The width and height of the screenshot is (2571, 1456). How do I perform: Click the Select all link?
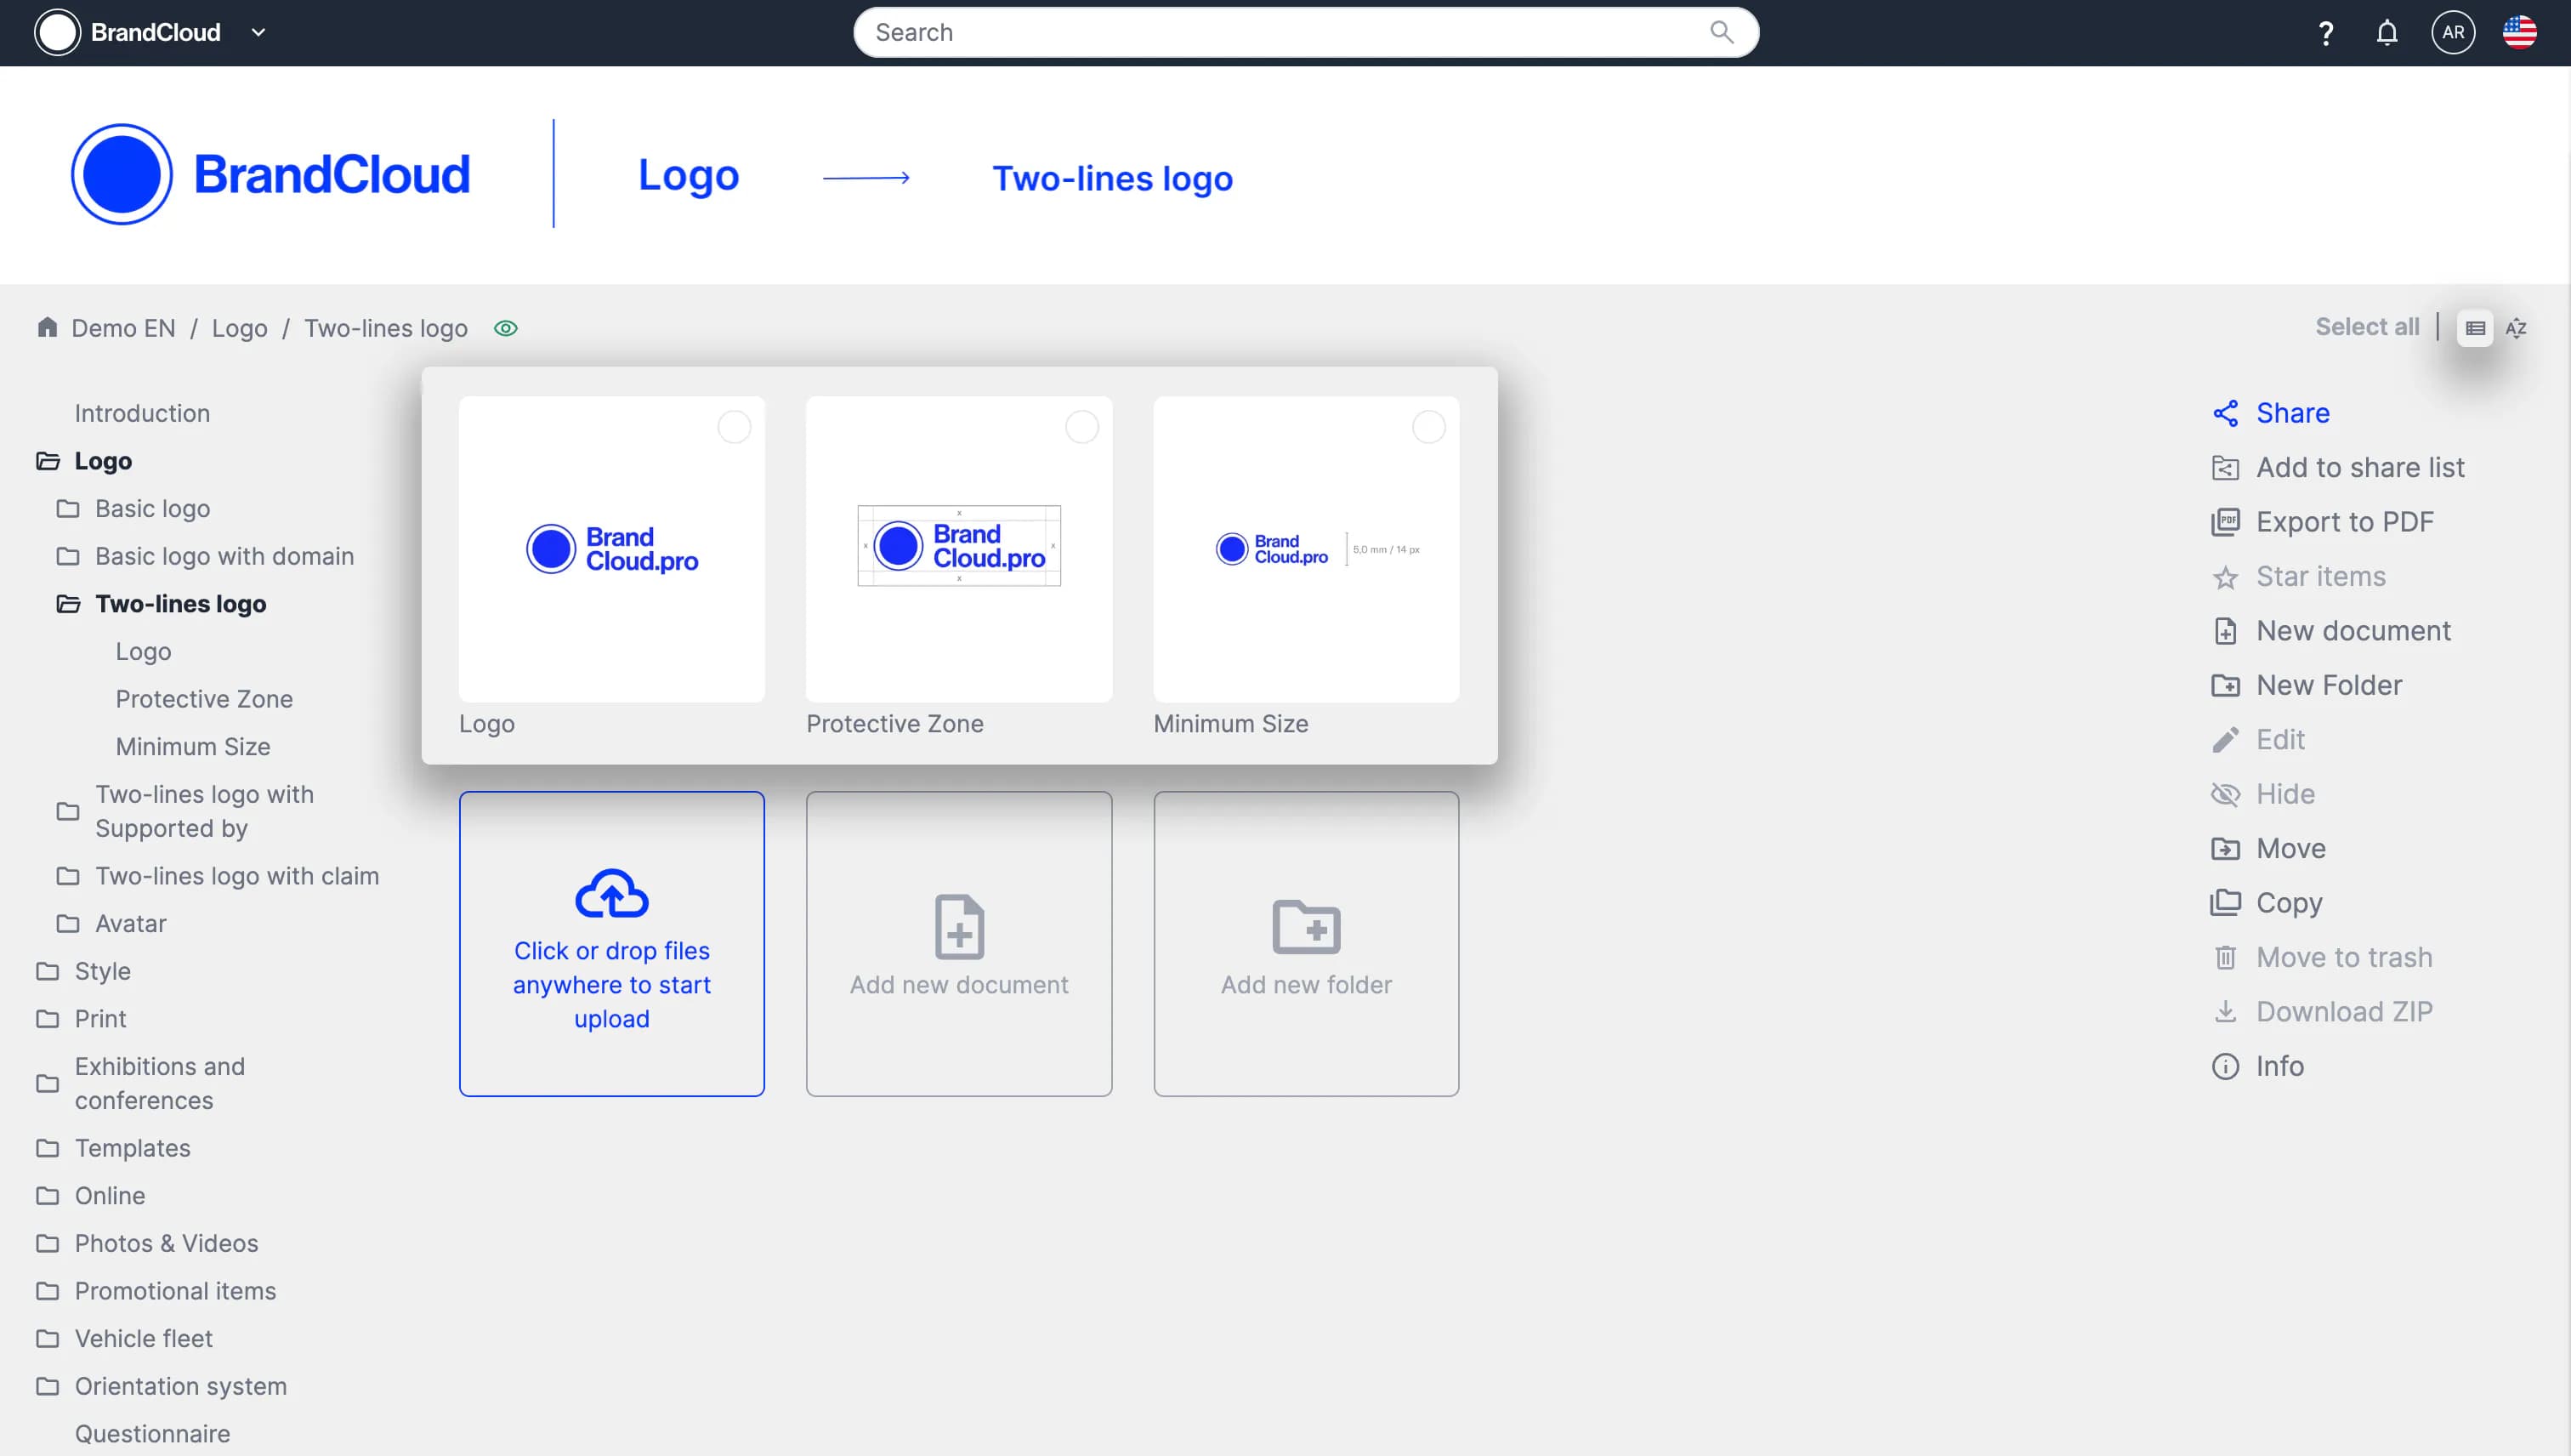(x=2367, y=327)
